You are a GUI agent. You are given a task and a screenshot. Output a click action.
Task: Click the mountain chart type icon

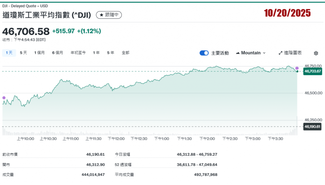pyautogui.click(x=238, y=53)
